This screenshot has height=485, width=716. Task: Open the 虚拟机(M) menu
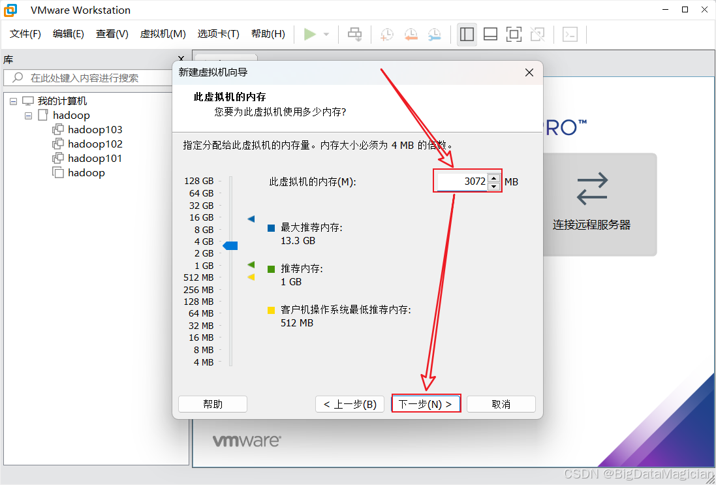[x=163, y=34]
